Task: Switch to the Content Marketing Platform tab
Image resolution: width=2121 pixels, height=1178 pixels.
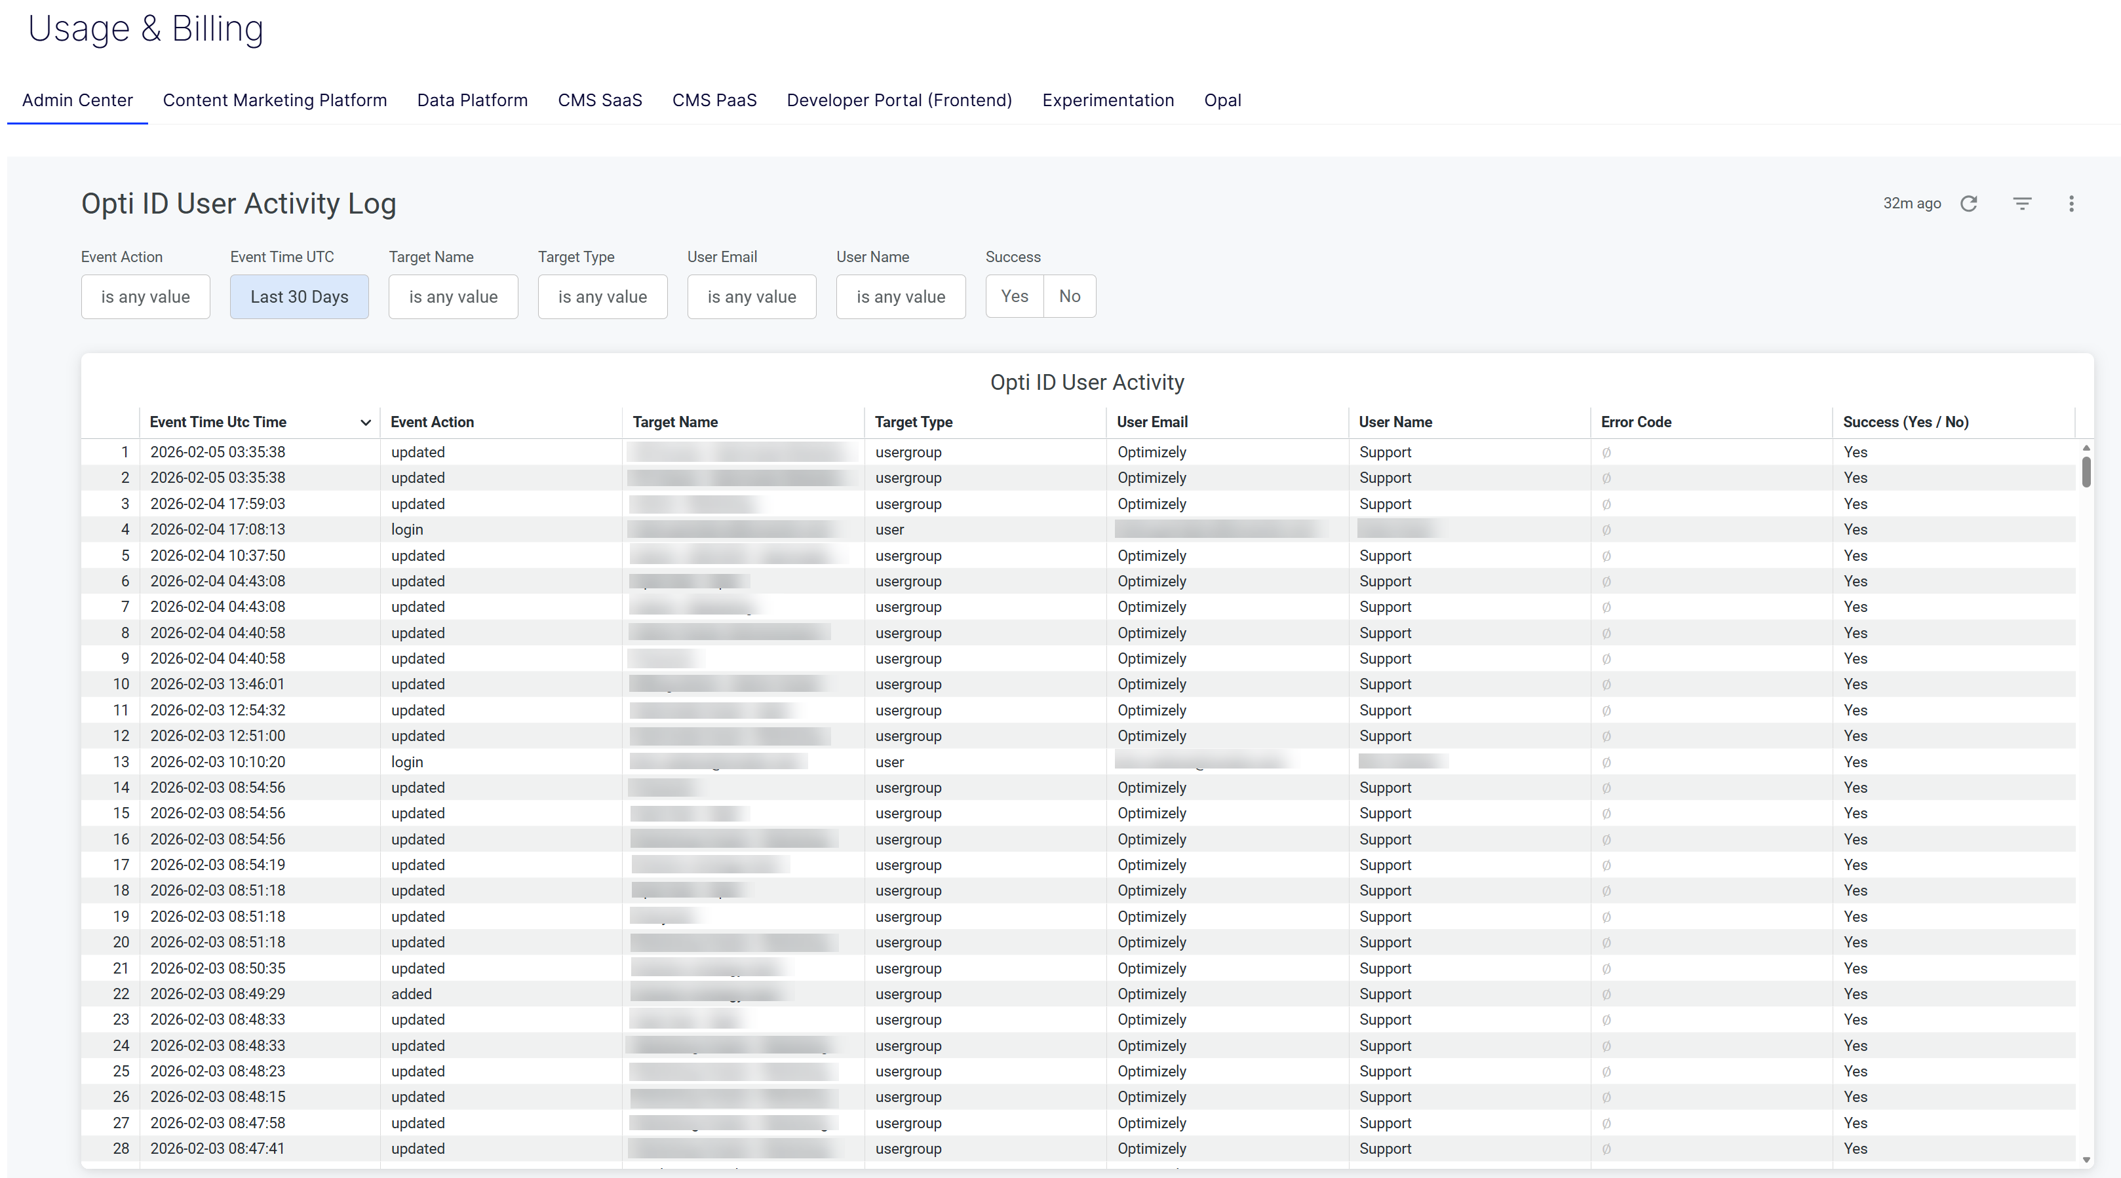Action: point(274,100)
